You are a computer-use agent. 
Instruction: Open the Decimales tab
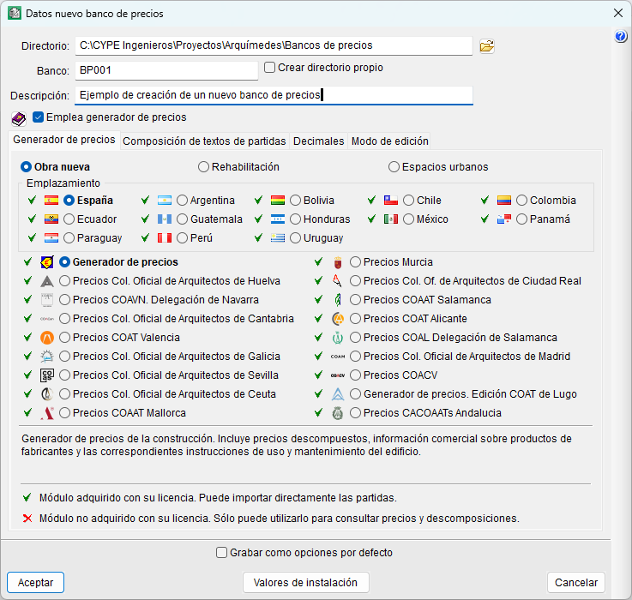319,141
